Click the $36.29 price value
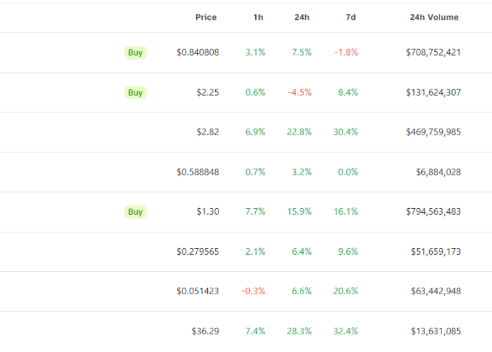492x352 pixels. click(x=205, y=331)
